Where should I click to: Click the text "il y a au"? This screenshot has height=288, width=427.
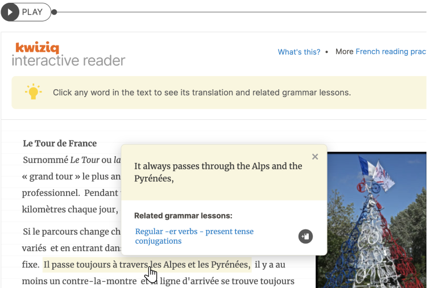pyautogui.click(x=270, y=265)
